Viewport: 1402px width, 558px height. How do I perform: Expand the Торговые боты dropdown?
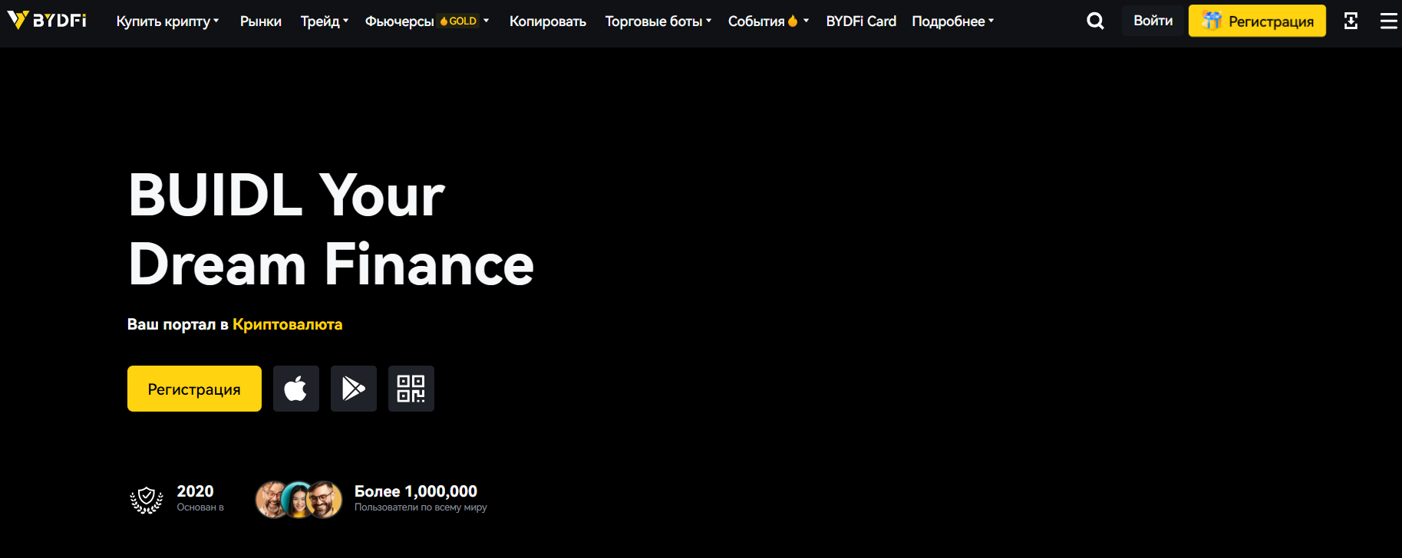click(658, 21)
